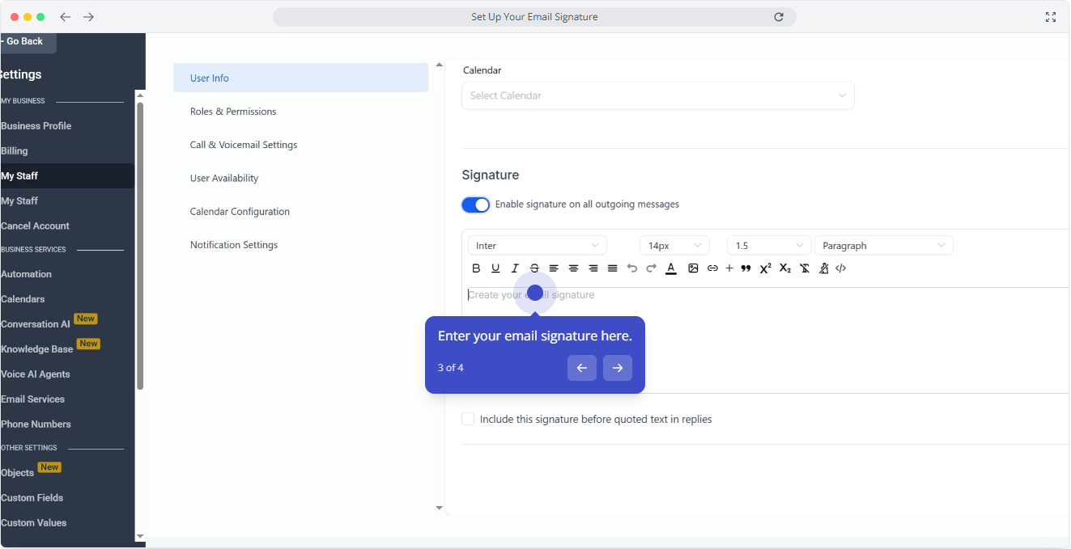Enter fullscreen using the expand icon

tap(1051, 17)
